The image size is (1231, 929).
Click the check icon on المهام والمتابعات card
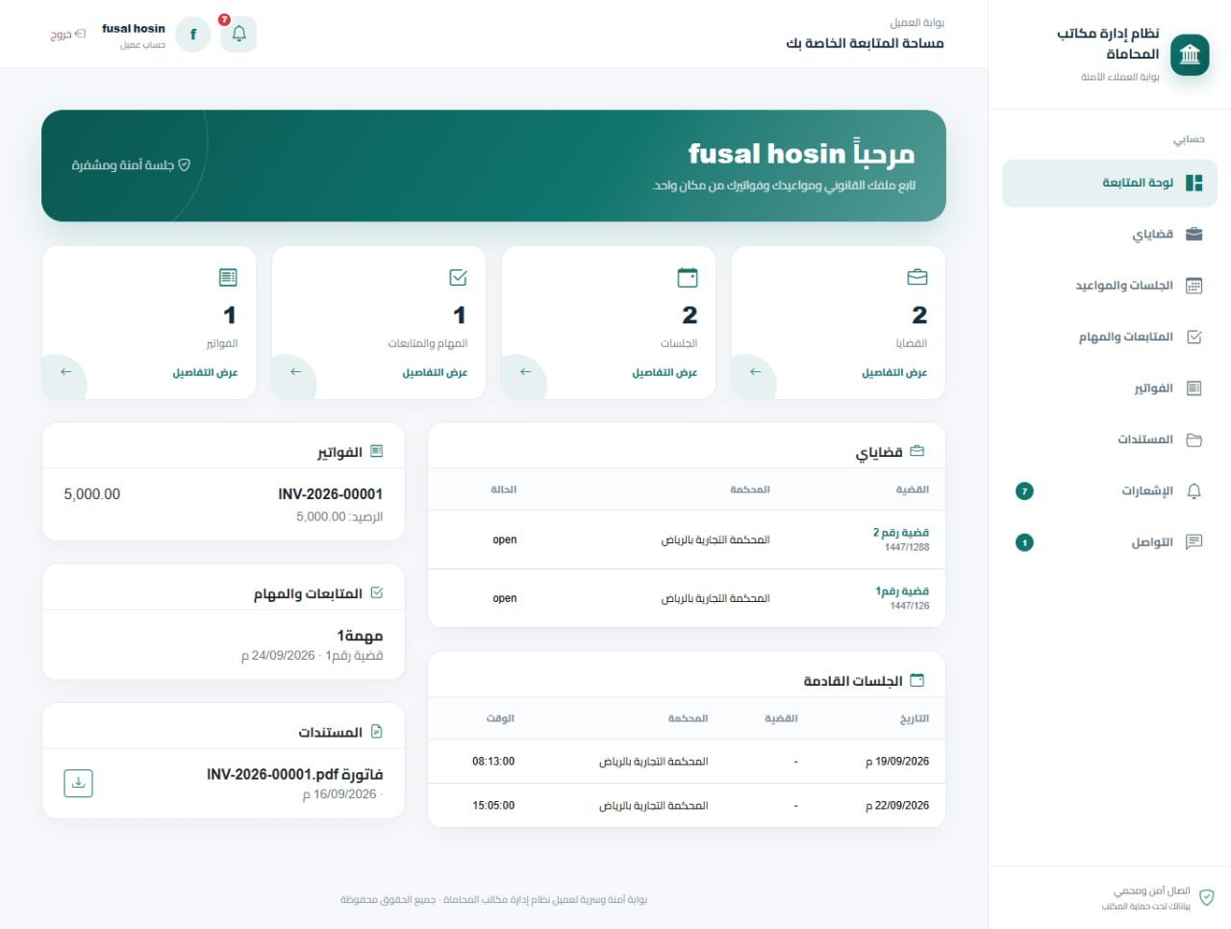tap(458, 277)
